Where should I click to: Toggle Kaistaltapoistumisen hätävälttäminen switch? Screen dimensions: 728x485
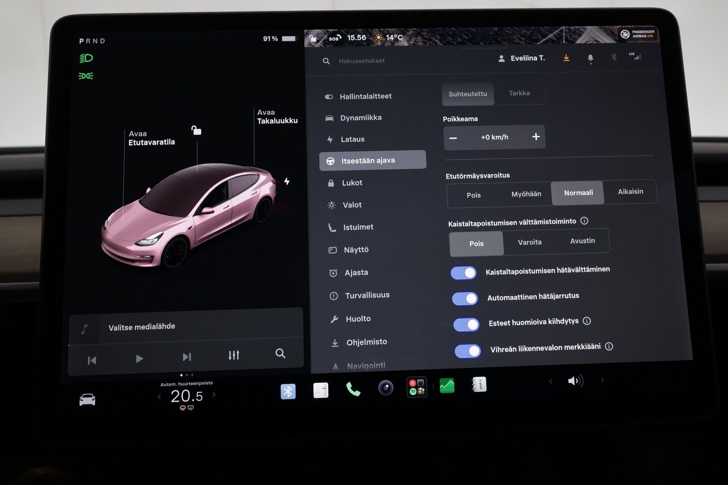464,273
